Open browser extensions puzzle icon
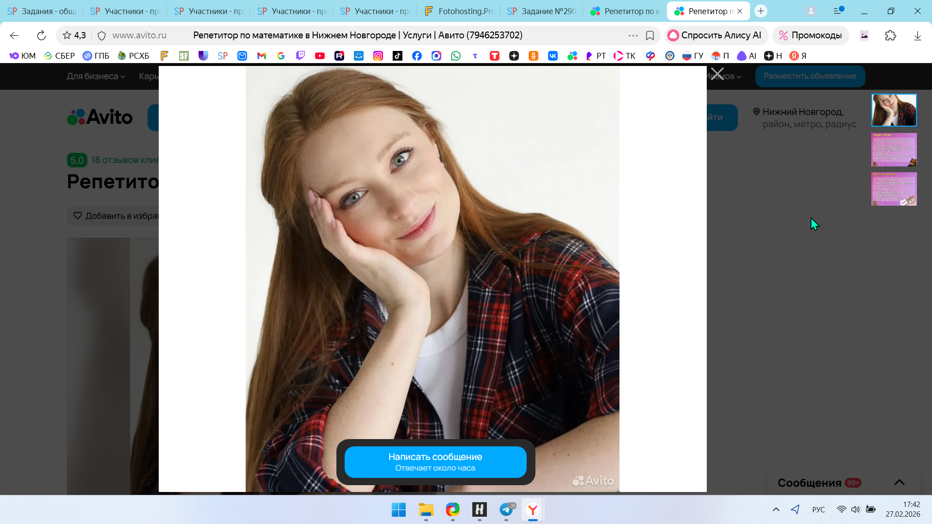Screen dimensions: 932x524 pyautogui.click(x=890, y=35)
